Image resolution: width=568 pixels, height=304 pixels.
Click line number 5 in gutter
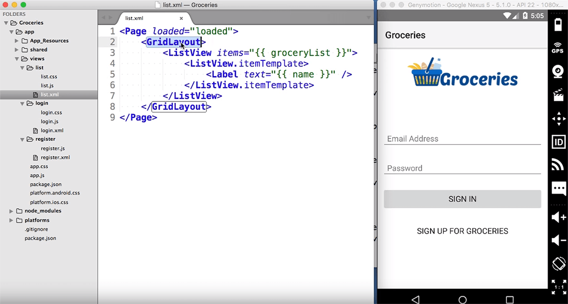point(112,74)
